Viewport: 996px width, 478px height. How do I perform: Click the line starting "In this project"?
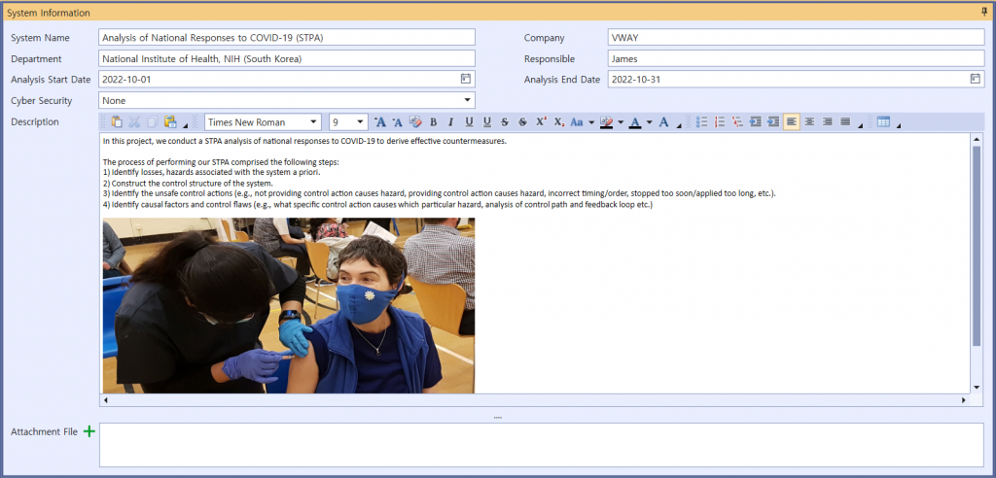(x=304, y=141)
